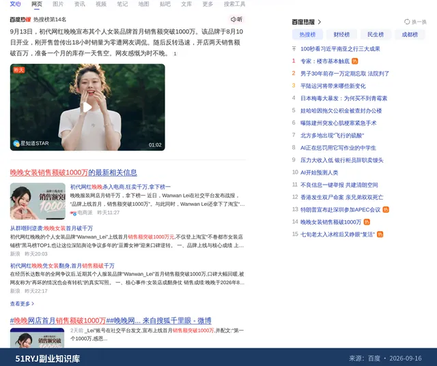Image resolution: width=437 pixels, height=366 pixels.
Task: Click the 热 badge next to 专家：楼市基本触底
Action: (x=355, y=61)
